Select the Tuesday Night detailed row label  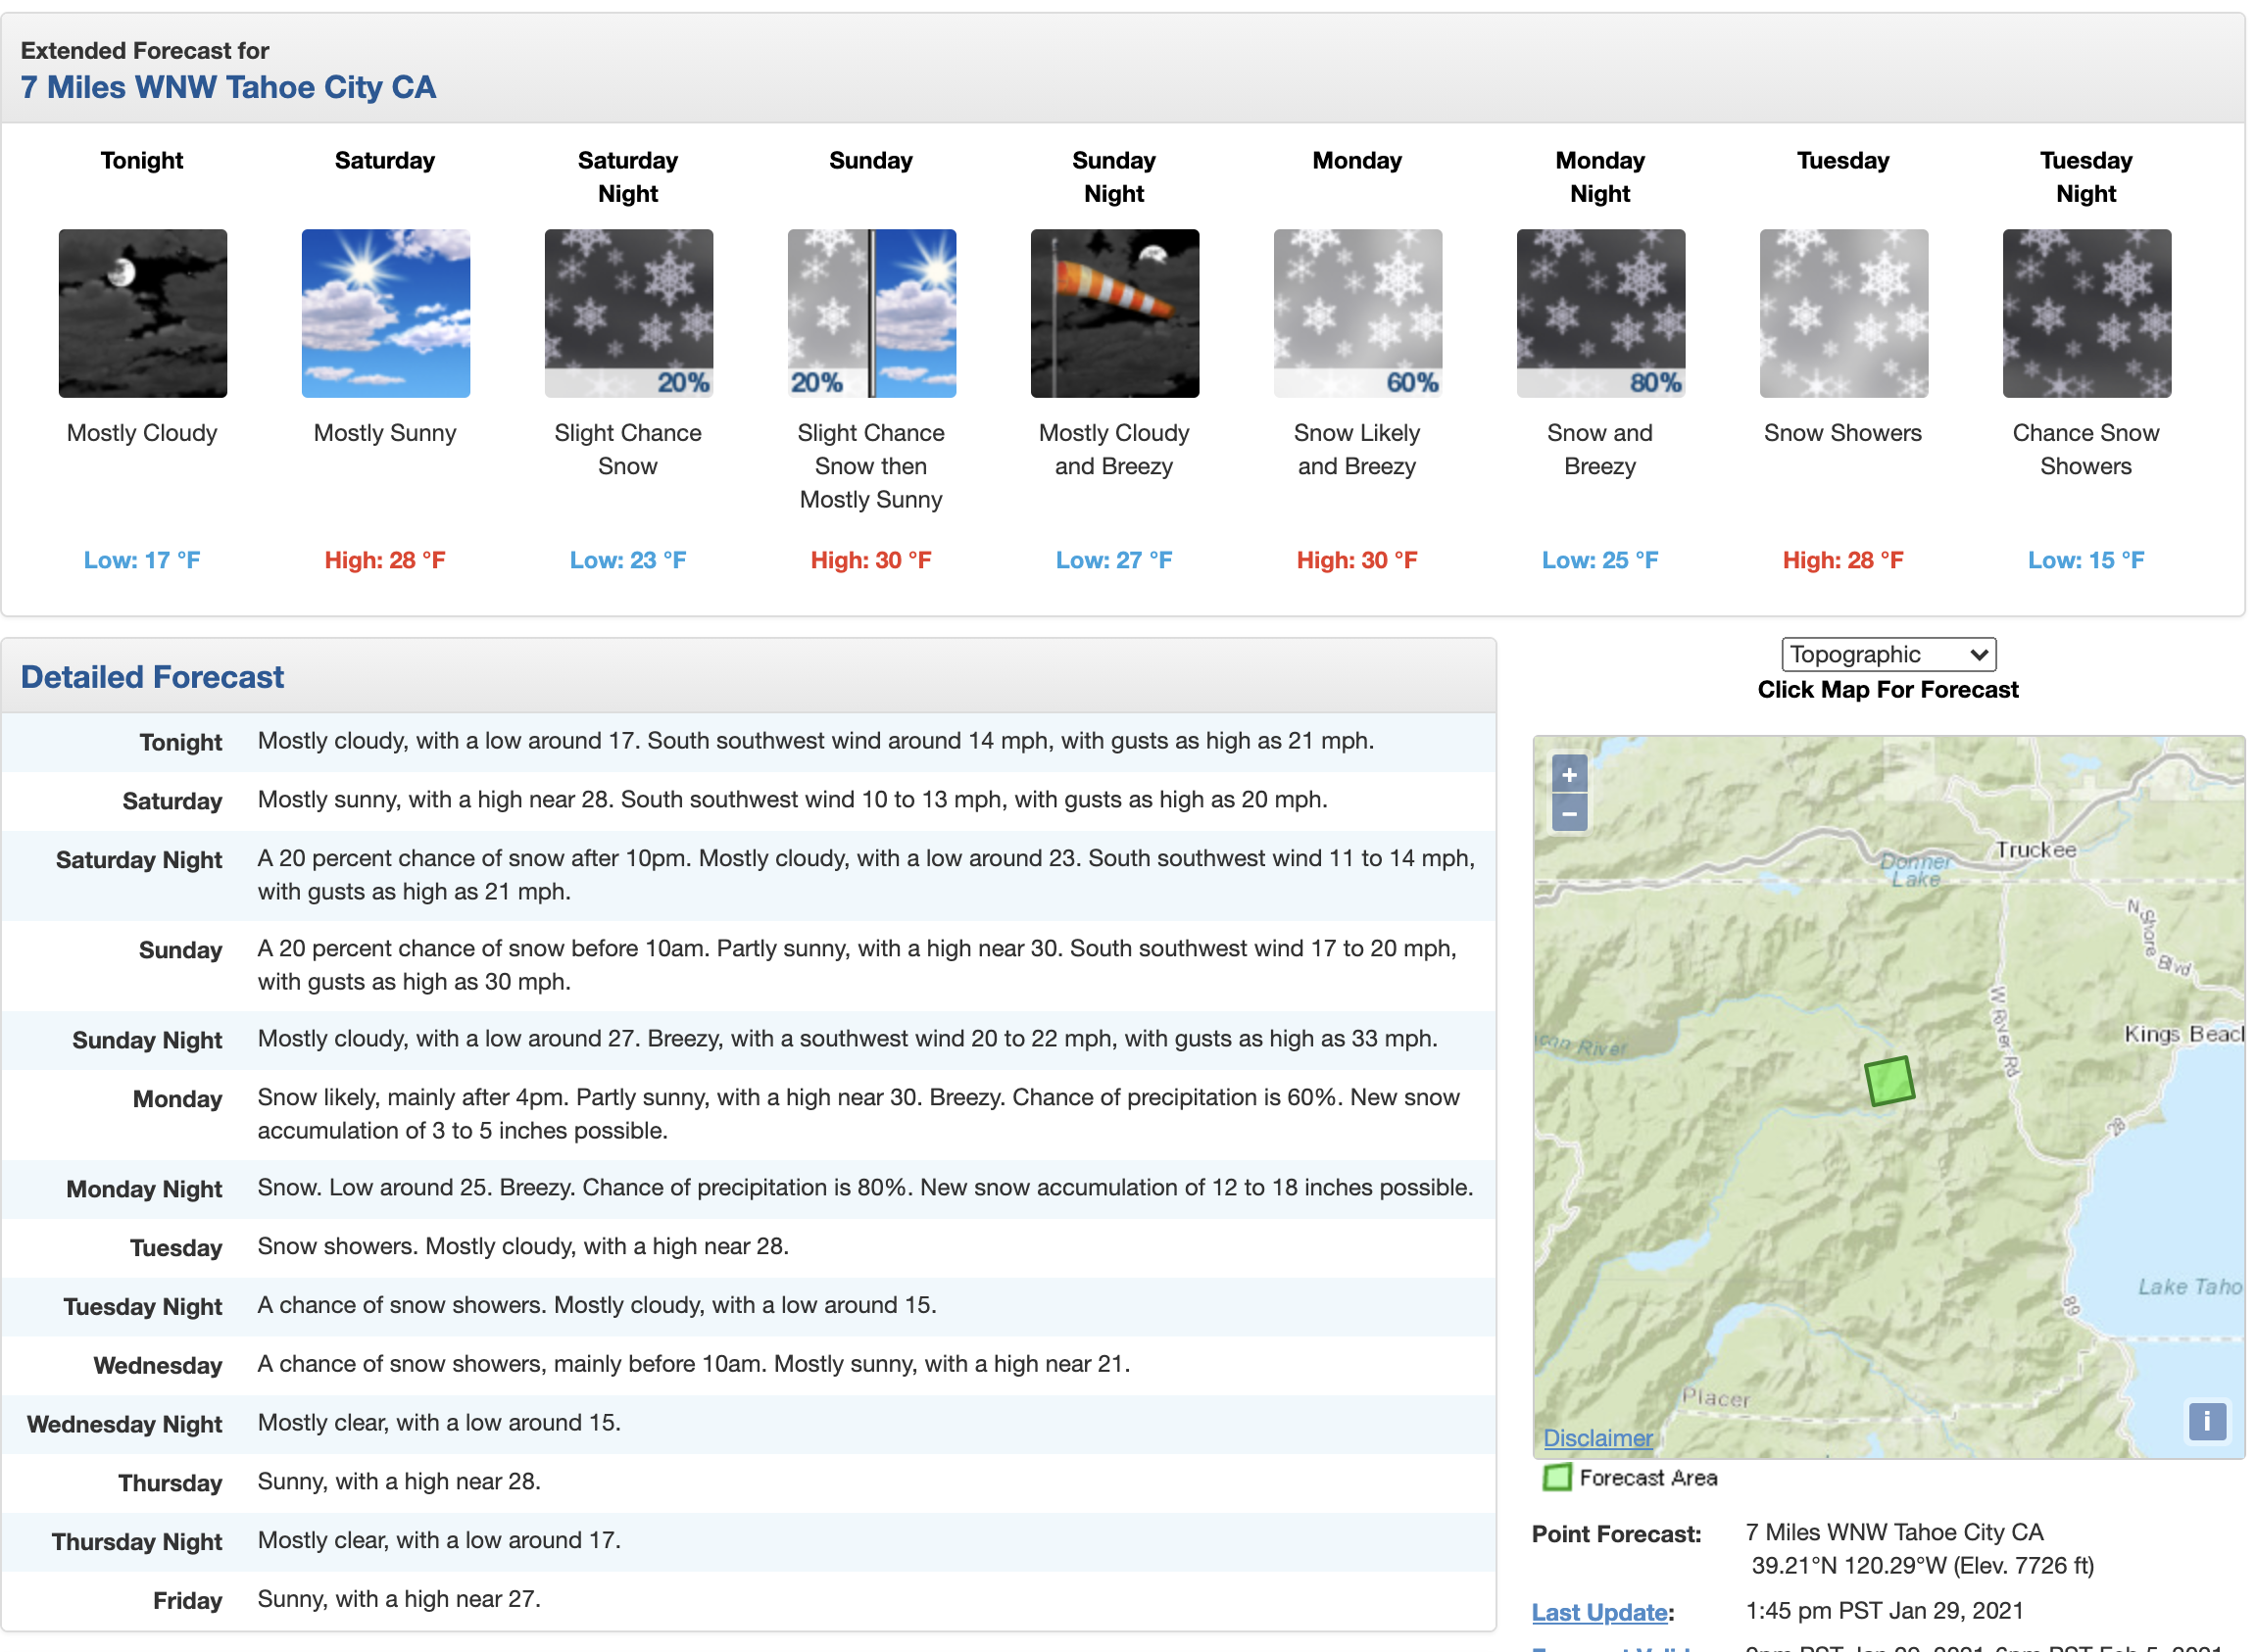click(x=143, y=1308)
